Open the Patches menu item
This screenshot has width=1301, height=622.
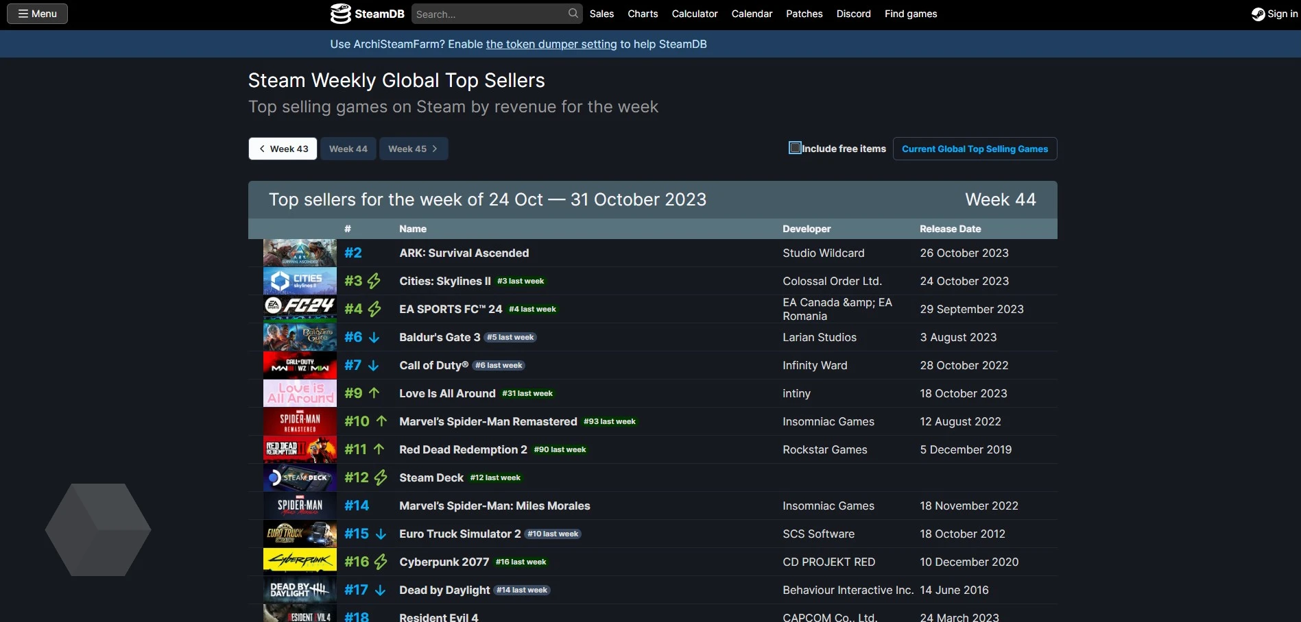pos(804,14)
